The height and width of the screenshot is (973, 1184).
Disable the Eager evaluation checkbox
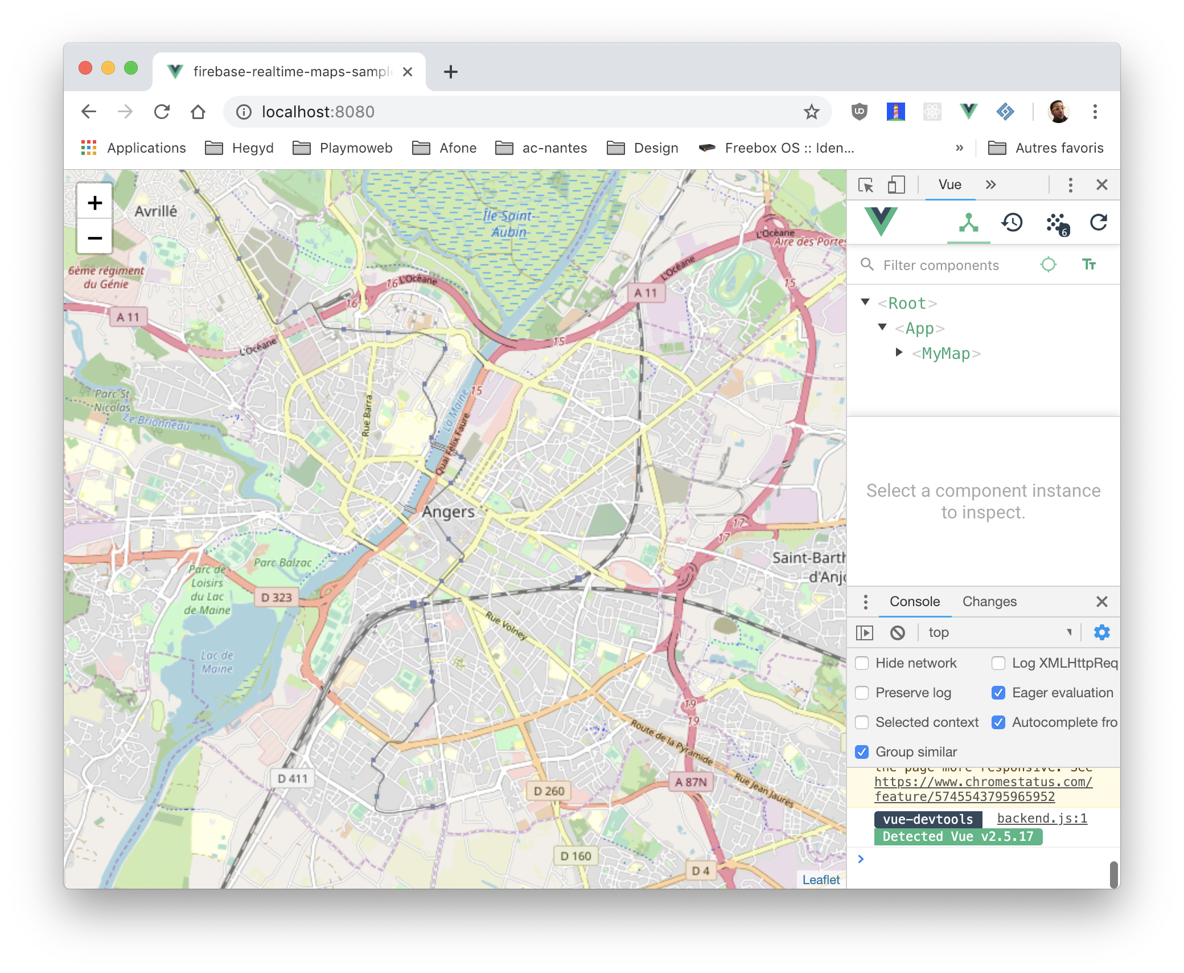coord(998,693)
